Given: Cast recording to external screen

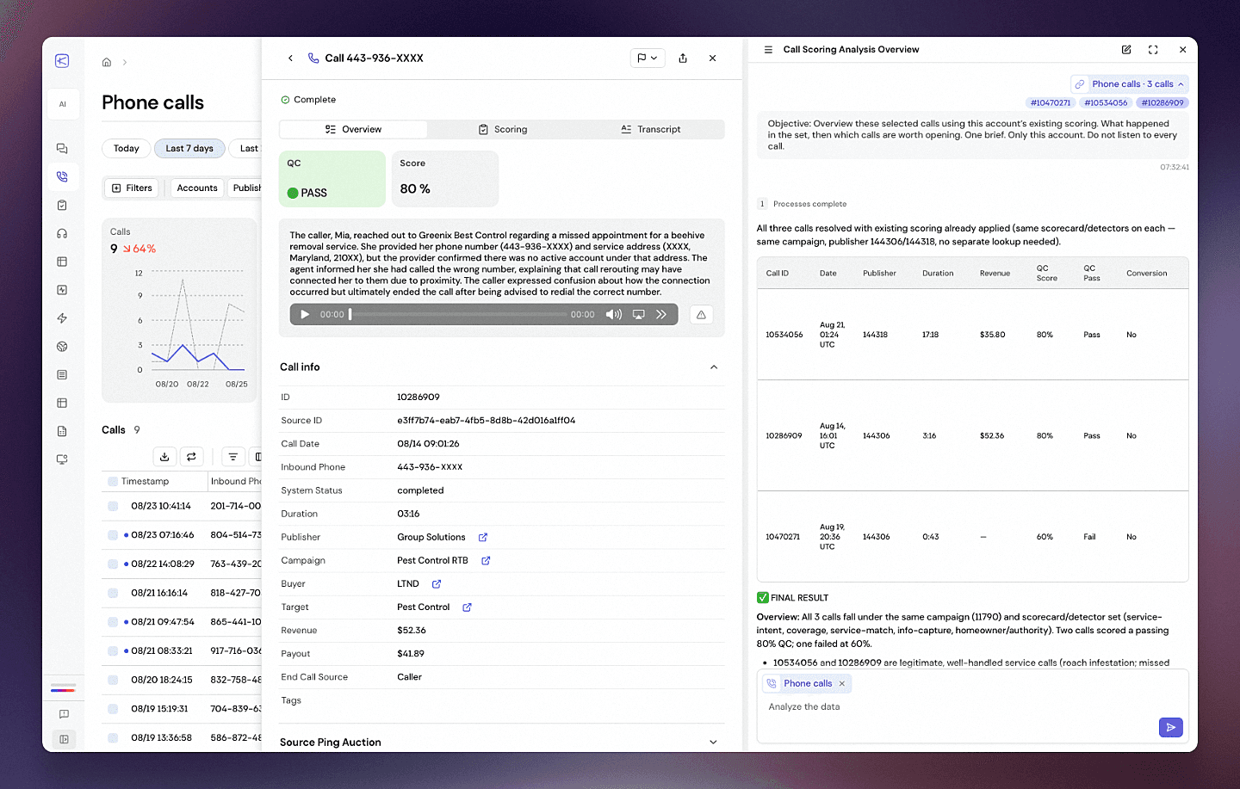Looking at the screenshot, I should click(639, 315).
